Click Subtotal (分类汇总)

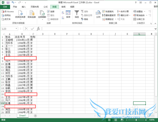pyautogui.click(x=139, y=19)
